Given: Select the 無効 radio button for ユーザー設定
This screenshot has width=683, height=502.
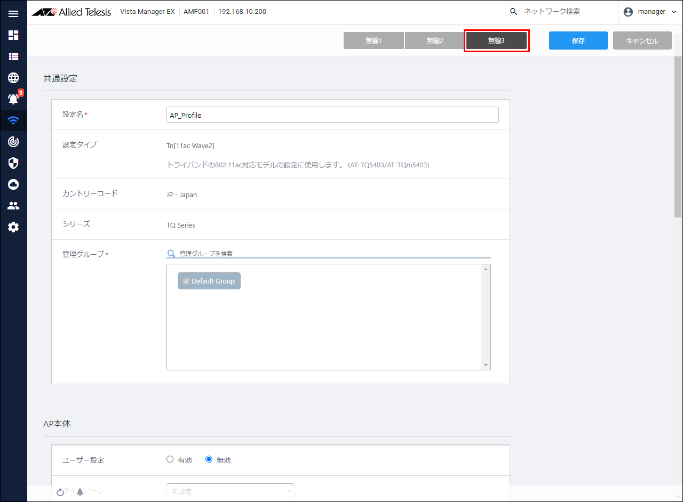Looking at the screenshot, I should [x=209, y=459].
